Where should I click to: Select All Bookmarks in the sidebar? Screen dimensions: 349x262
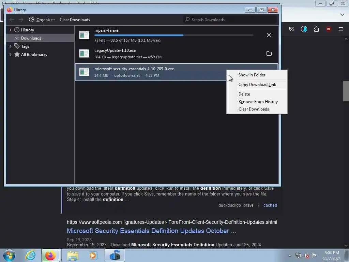tap(34, 55)
